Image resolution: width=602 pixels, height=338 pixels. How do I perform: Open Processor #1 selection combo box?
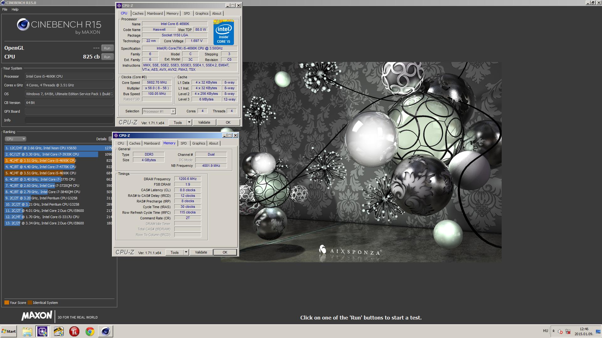point(159,111)
